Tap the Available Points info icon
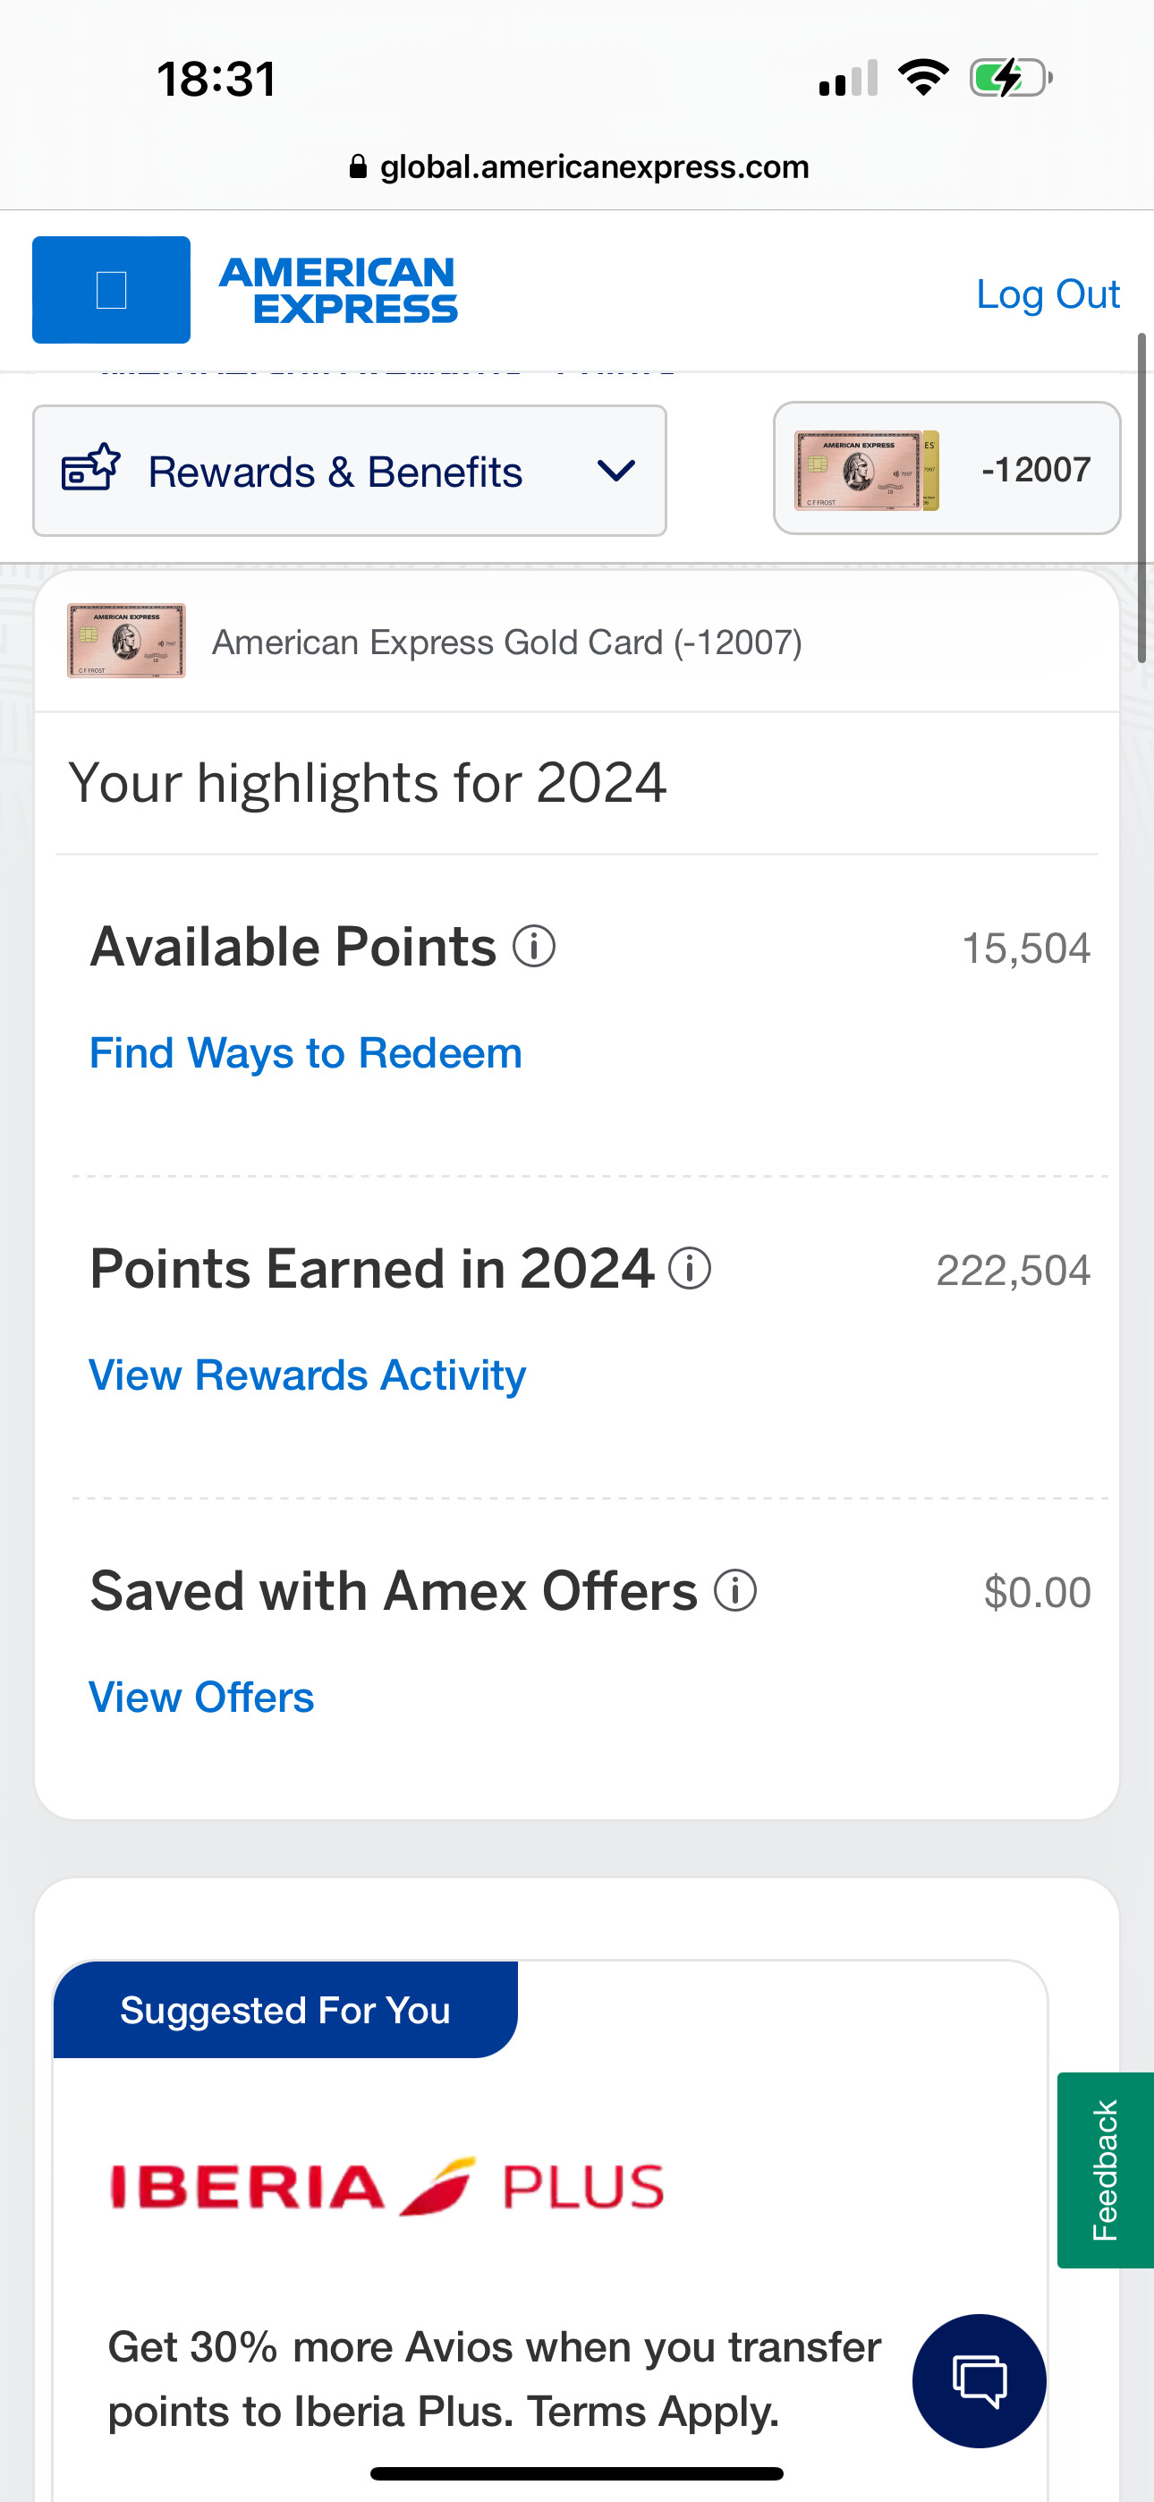Image resolution: width=1154 pixels, height=2502 pixels. point(533,946)
